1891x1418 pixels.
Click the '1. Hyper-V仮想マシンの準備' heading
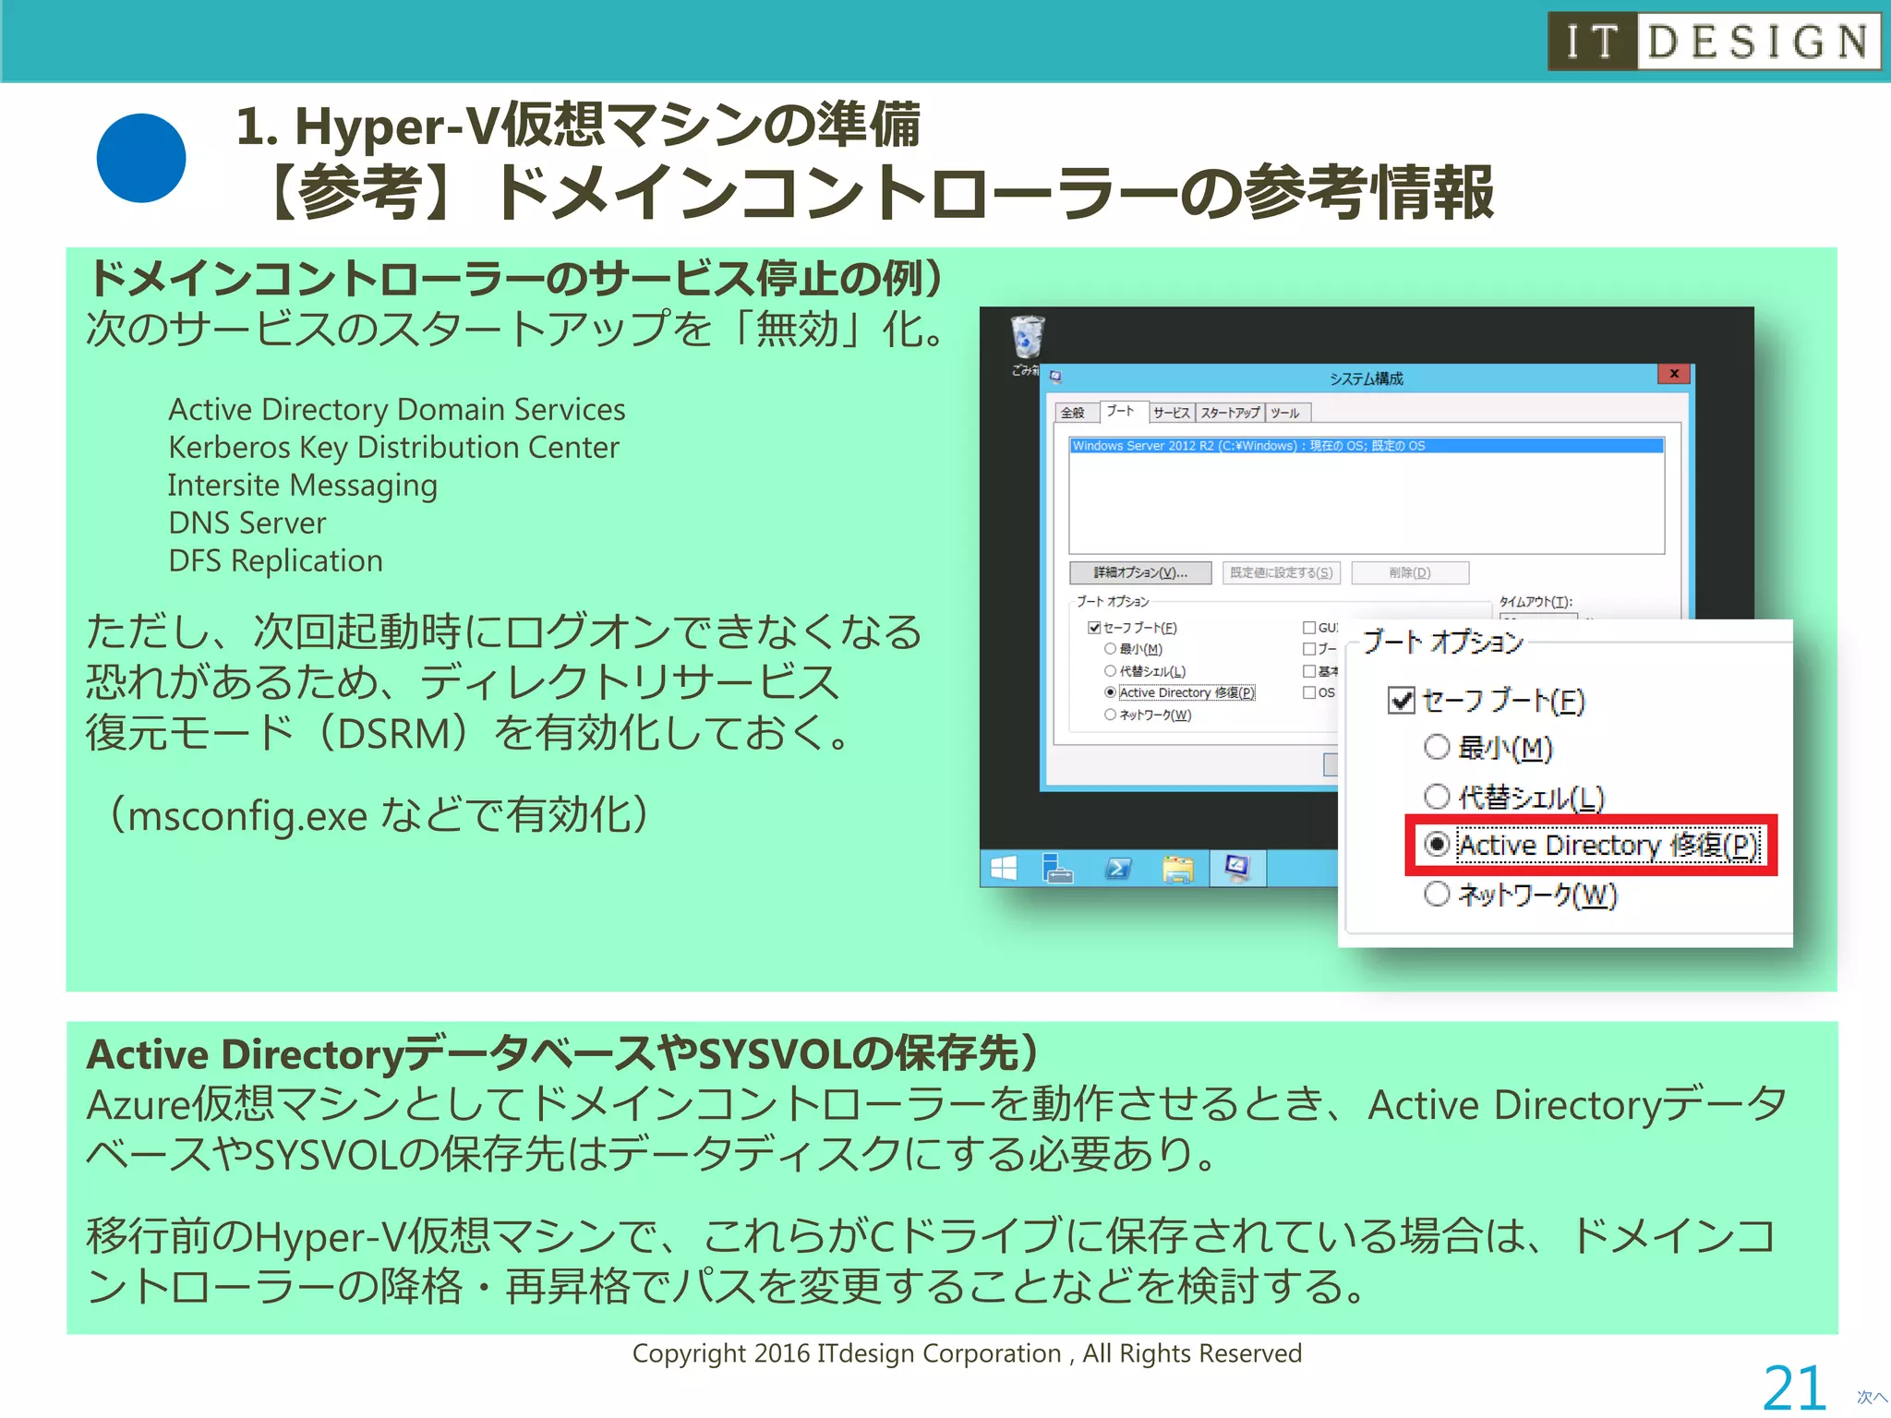(x=579, y=125)
